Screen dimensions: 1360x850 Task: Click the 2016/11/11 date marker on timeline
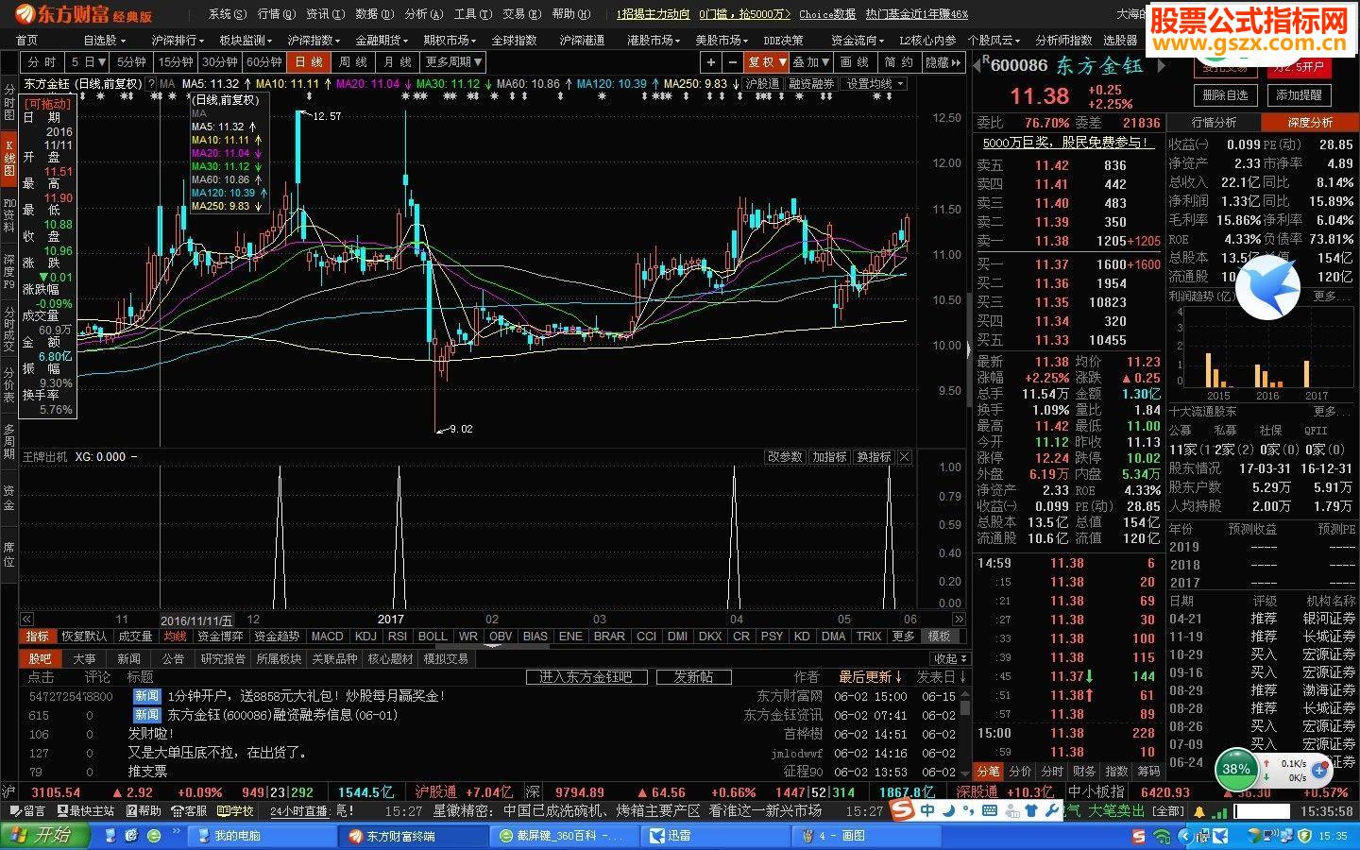(196, 620)
